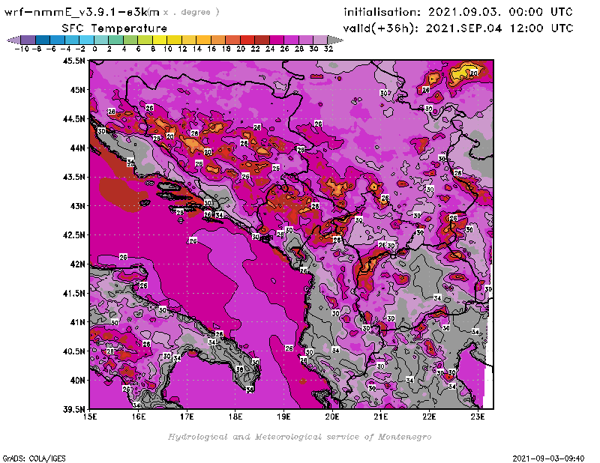
Task: Click the yellow legend swatch between 8 and 10
Action: click(x=160, y=40)
